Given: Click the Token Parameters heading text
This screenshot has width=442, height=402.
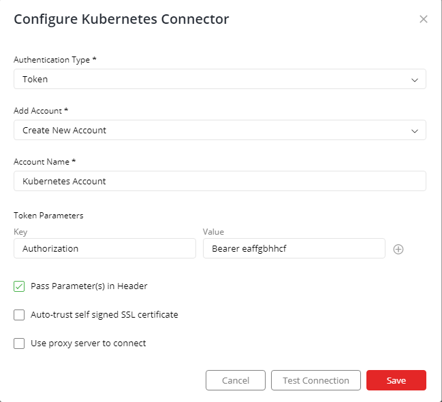Looking at the screenshot, I should [x=48, y=216].
